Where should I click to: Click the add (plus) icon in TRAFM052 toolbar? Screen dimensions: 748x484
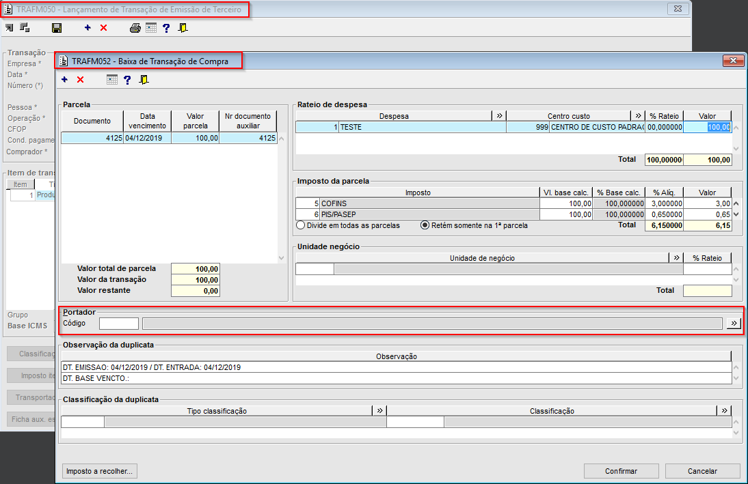pyautogui.click(x=64, y=80)
